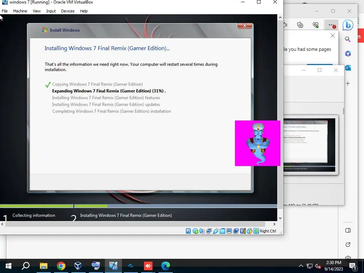
Task: Open the Windows Start menu
Action: pos(9,266)
